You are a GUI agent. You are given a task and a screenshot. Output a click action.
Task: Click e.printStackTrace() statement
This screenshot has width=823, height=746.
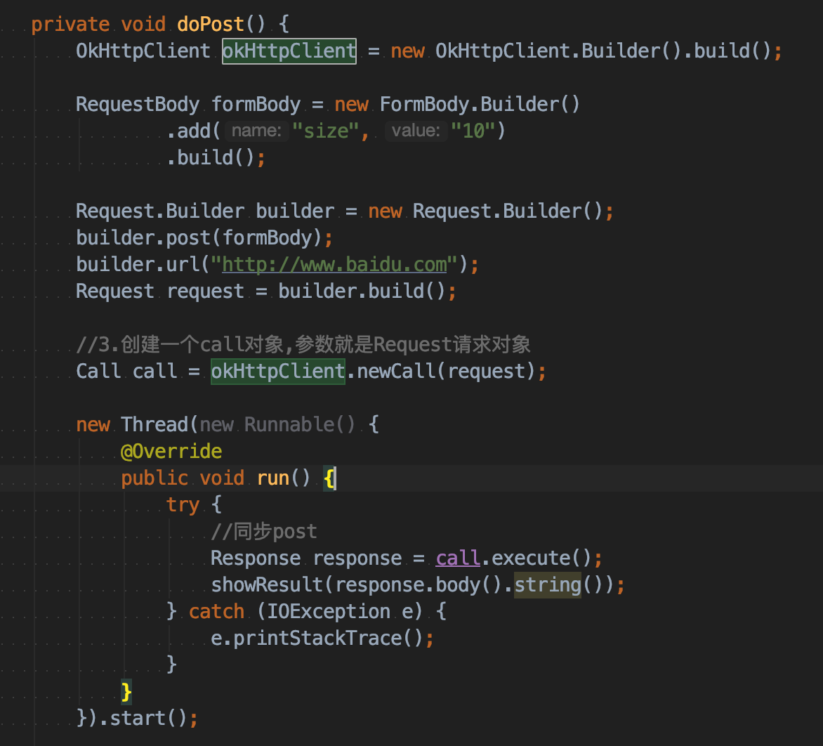click(x=322, y=638)
